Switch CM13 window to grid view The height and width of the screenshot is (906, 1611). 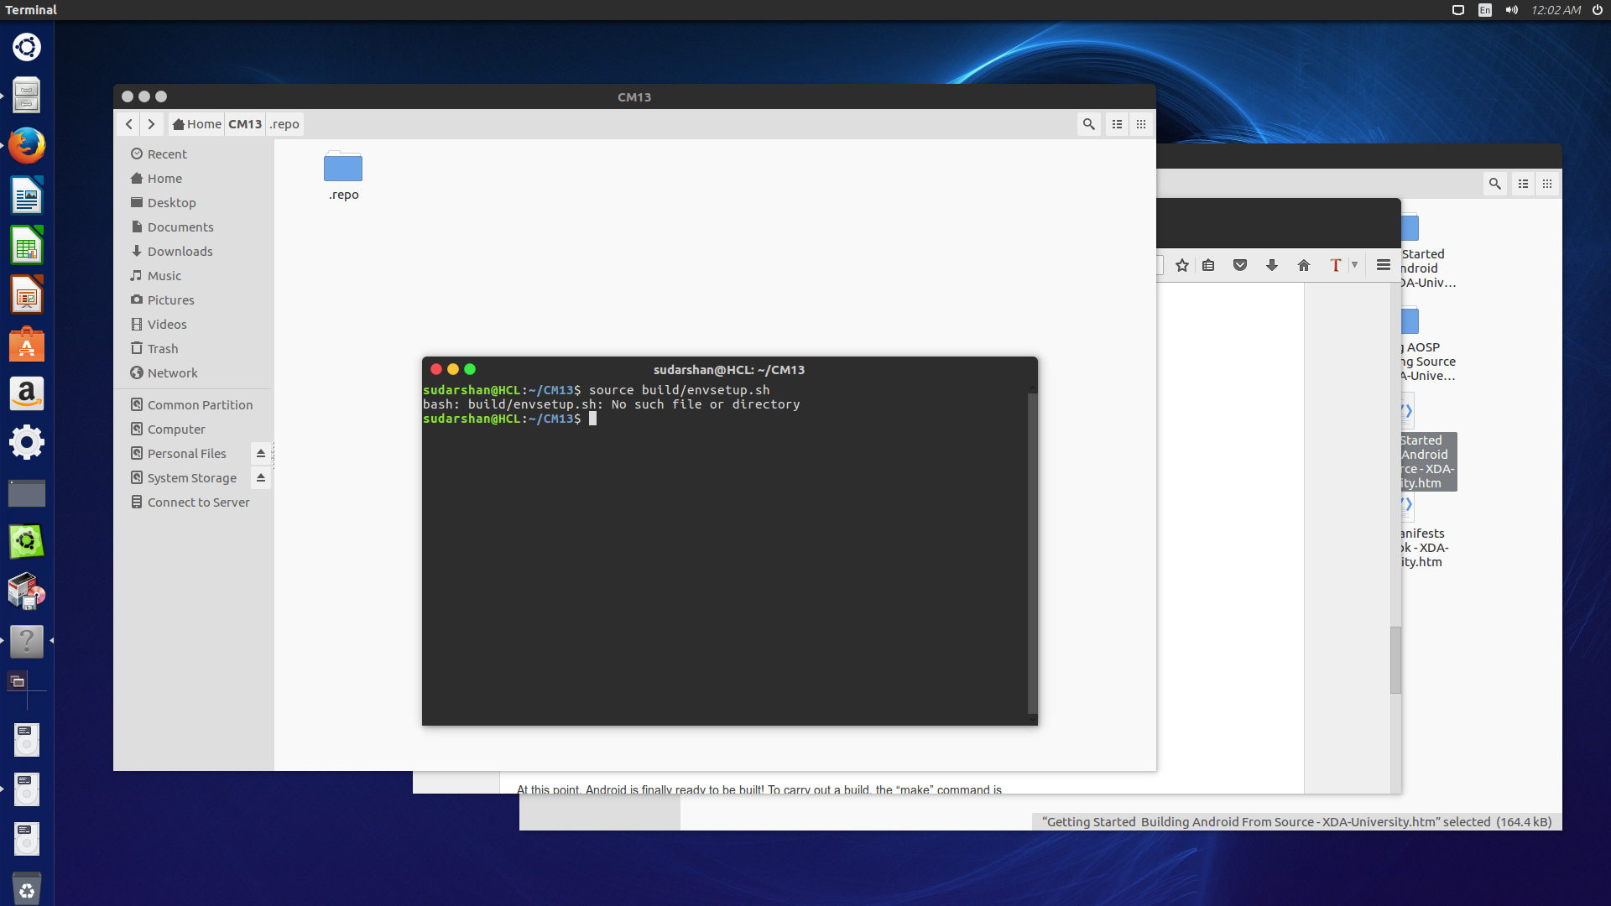click(1141, 124)
